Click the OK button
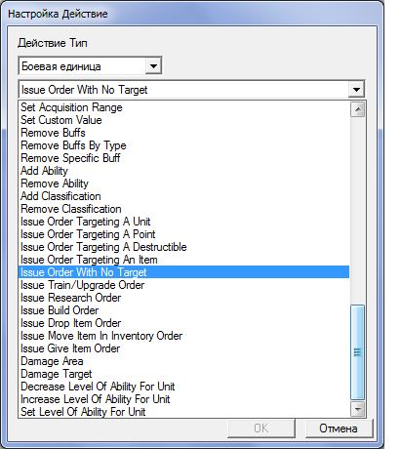 pos(261,429)
